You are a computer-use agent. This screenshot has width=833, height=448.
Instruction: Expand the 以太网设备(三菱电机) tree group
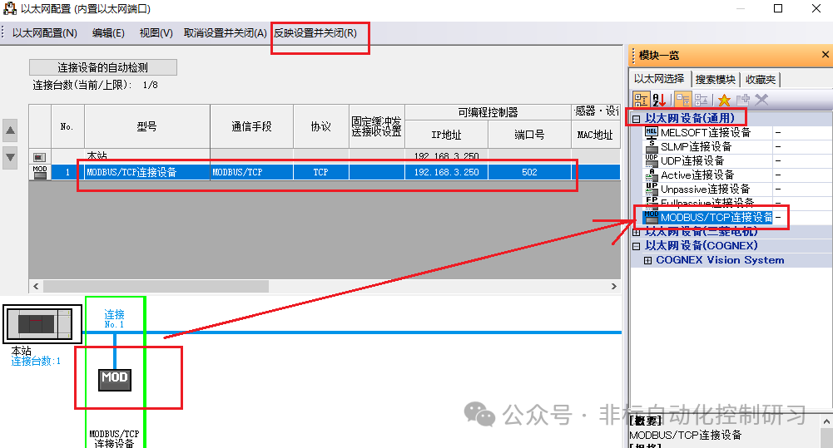(x=637, y=232)
